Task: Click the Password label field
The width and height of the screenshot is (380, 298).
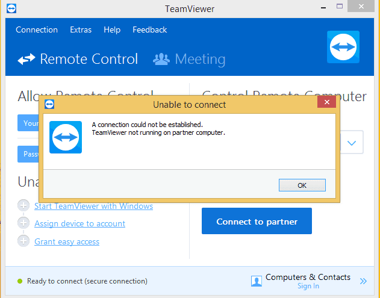Action: click(28, 154)
